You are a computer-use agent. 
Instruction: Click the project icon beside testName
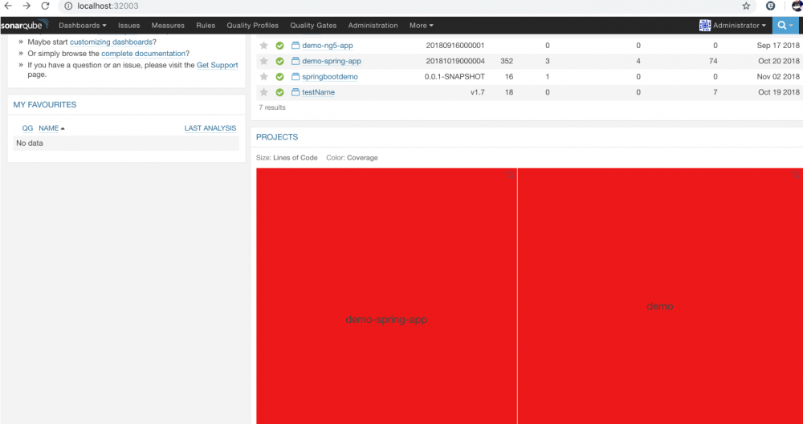(295, 92)
